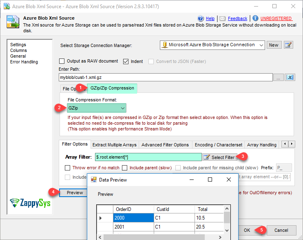Click the edit connection icon next to New
303x240 pixels.
(288, 45)
